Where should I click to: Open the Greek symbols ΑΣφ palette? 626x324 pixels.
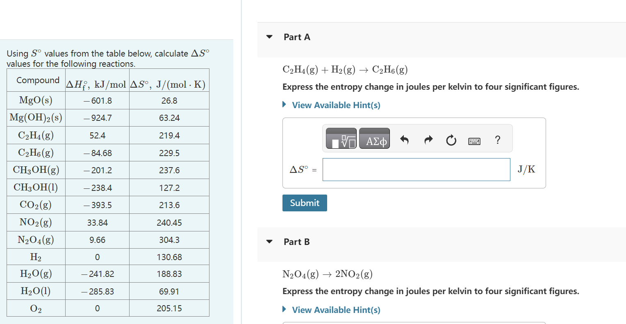374,138
